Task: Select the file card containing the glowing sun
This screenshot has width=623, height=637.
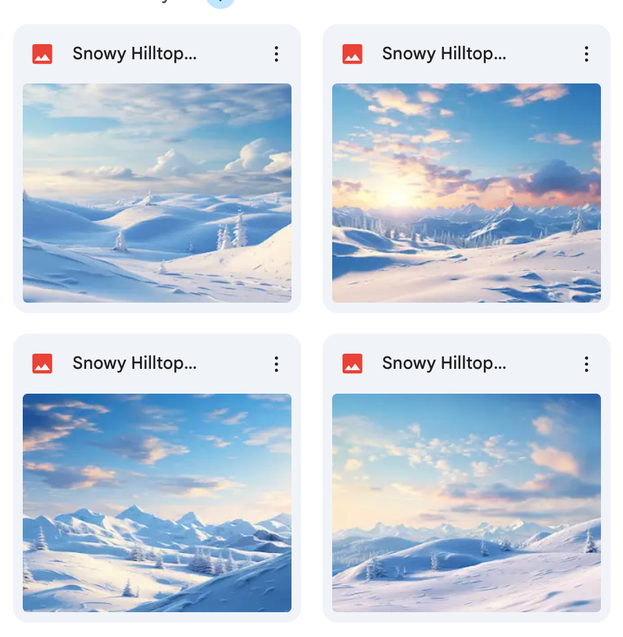Action: click(x=467, y=168)
